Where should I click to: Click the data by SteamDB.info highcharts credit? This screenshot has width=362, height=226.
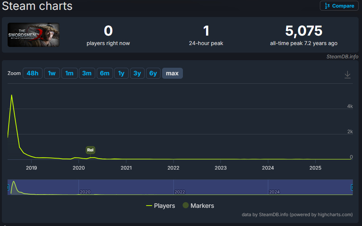pyautogui.click(x=297, y=215)
